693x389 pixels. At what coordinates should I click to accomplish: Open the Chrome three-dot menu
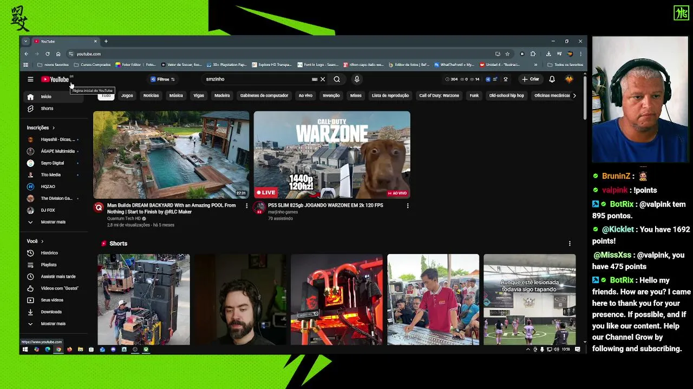pyautogui.click(x=580, y=54)
